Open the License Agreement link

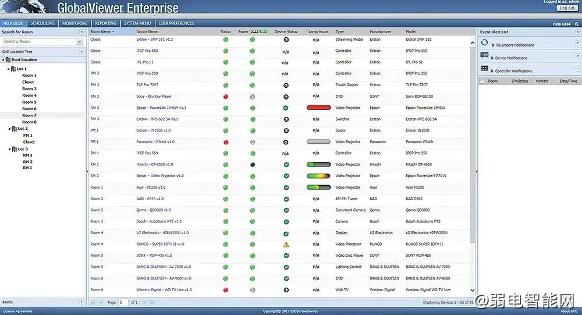[17, 312]
